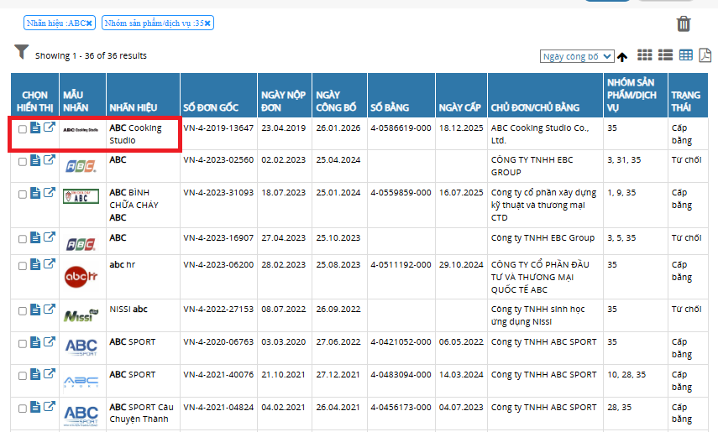Sort by NGÀY NỘP ĐƠN column header
This screenshot has height=432, width=718.
(284, 101)
